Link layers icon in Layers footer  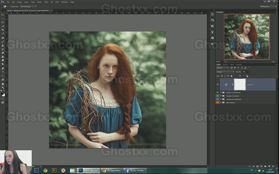pyautogui.click(x=250, y=166)
